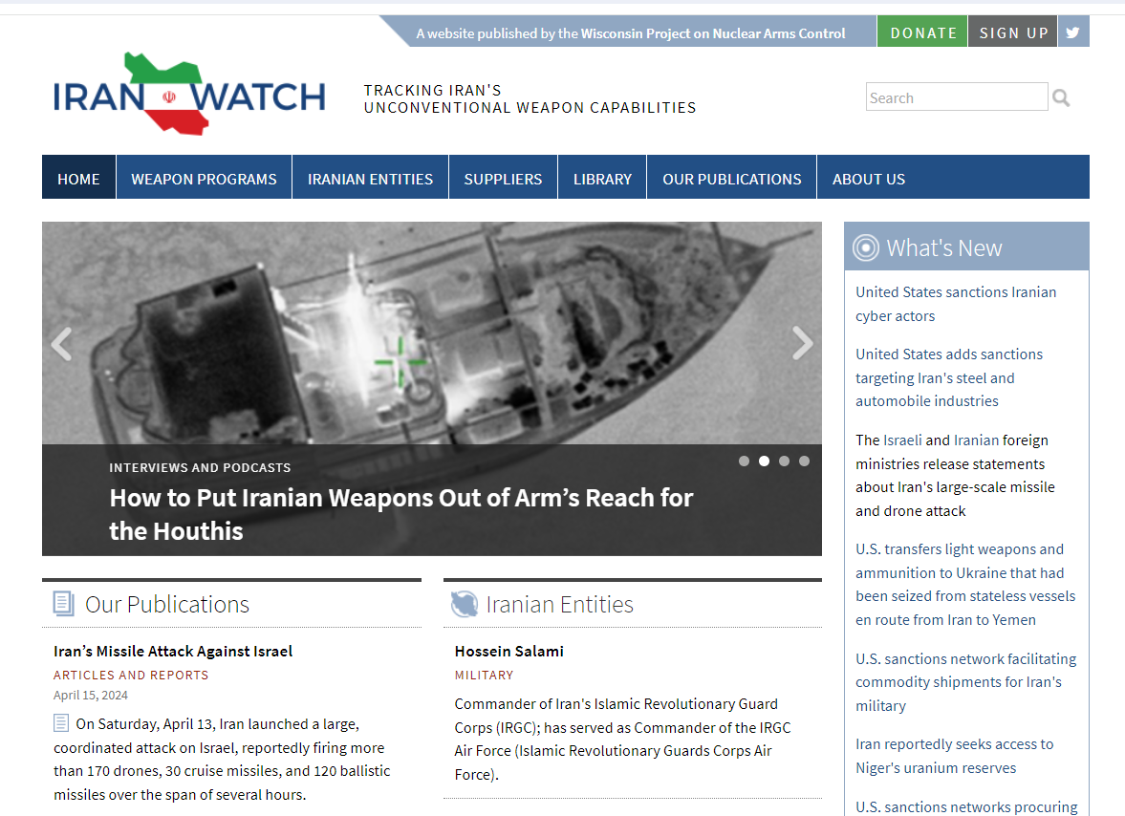Switch to the About Us tab
Viewport: 1125px width, 816px height.
tap(868, 178)
